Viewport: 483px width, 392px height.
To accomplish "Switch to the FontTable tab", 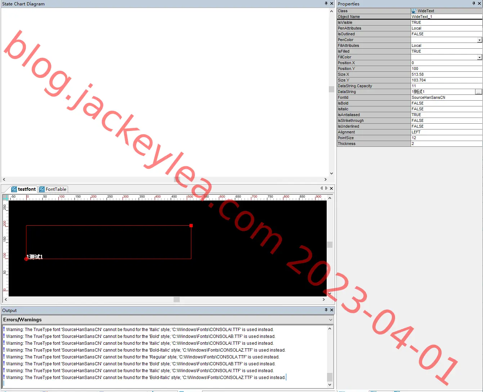I will click(x=53, y=189).
